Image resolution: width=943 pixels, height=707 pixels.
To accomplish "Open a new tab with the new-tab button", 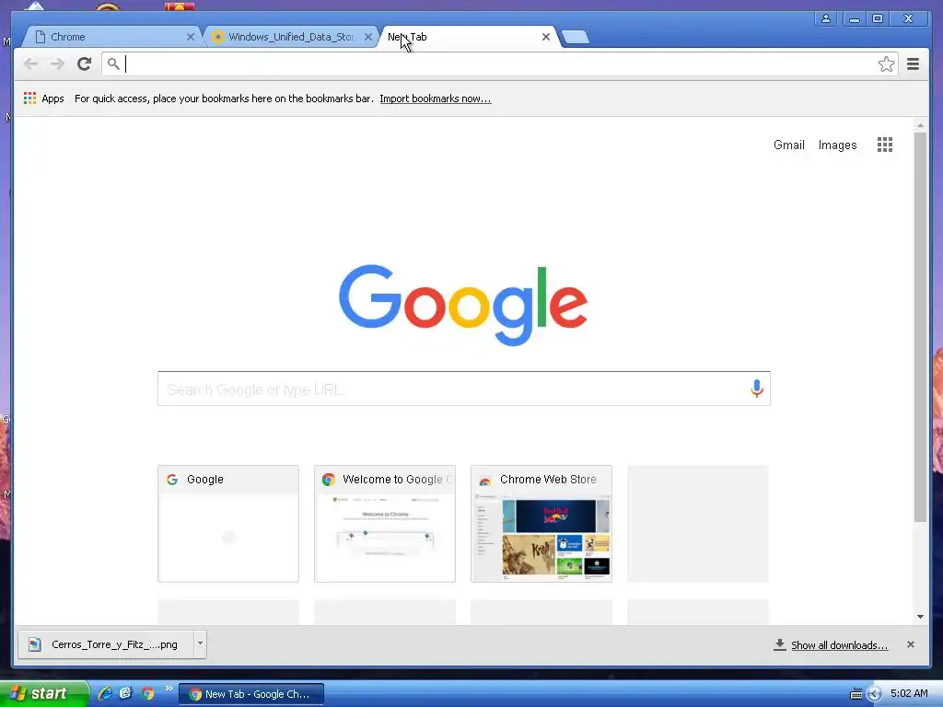I will [x=576, y=37].
